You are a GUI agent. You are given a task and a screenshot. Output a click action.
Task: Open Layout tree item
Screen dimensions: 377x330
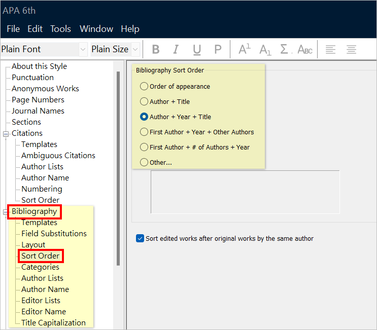tap(33, 245)
